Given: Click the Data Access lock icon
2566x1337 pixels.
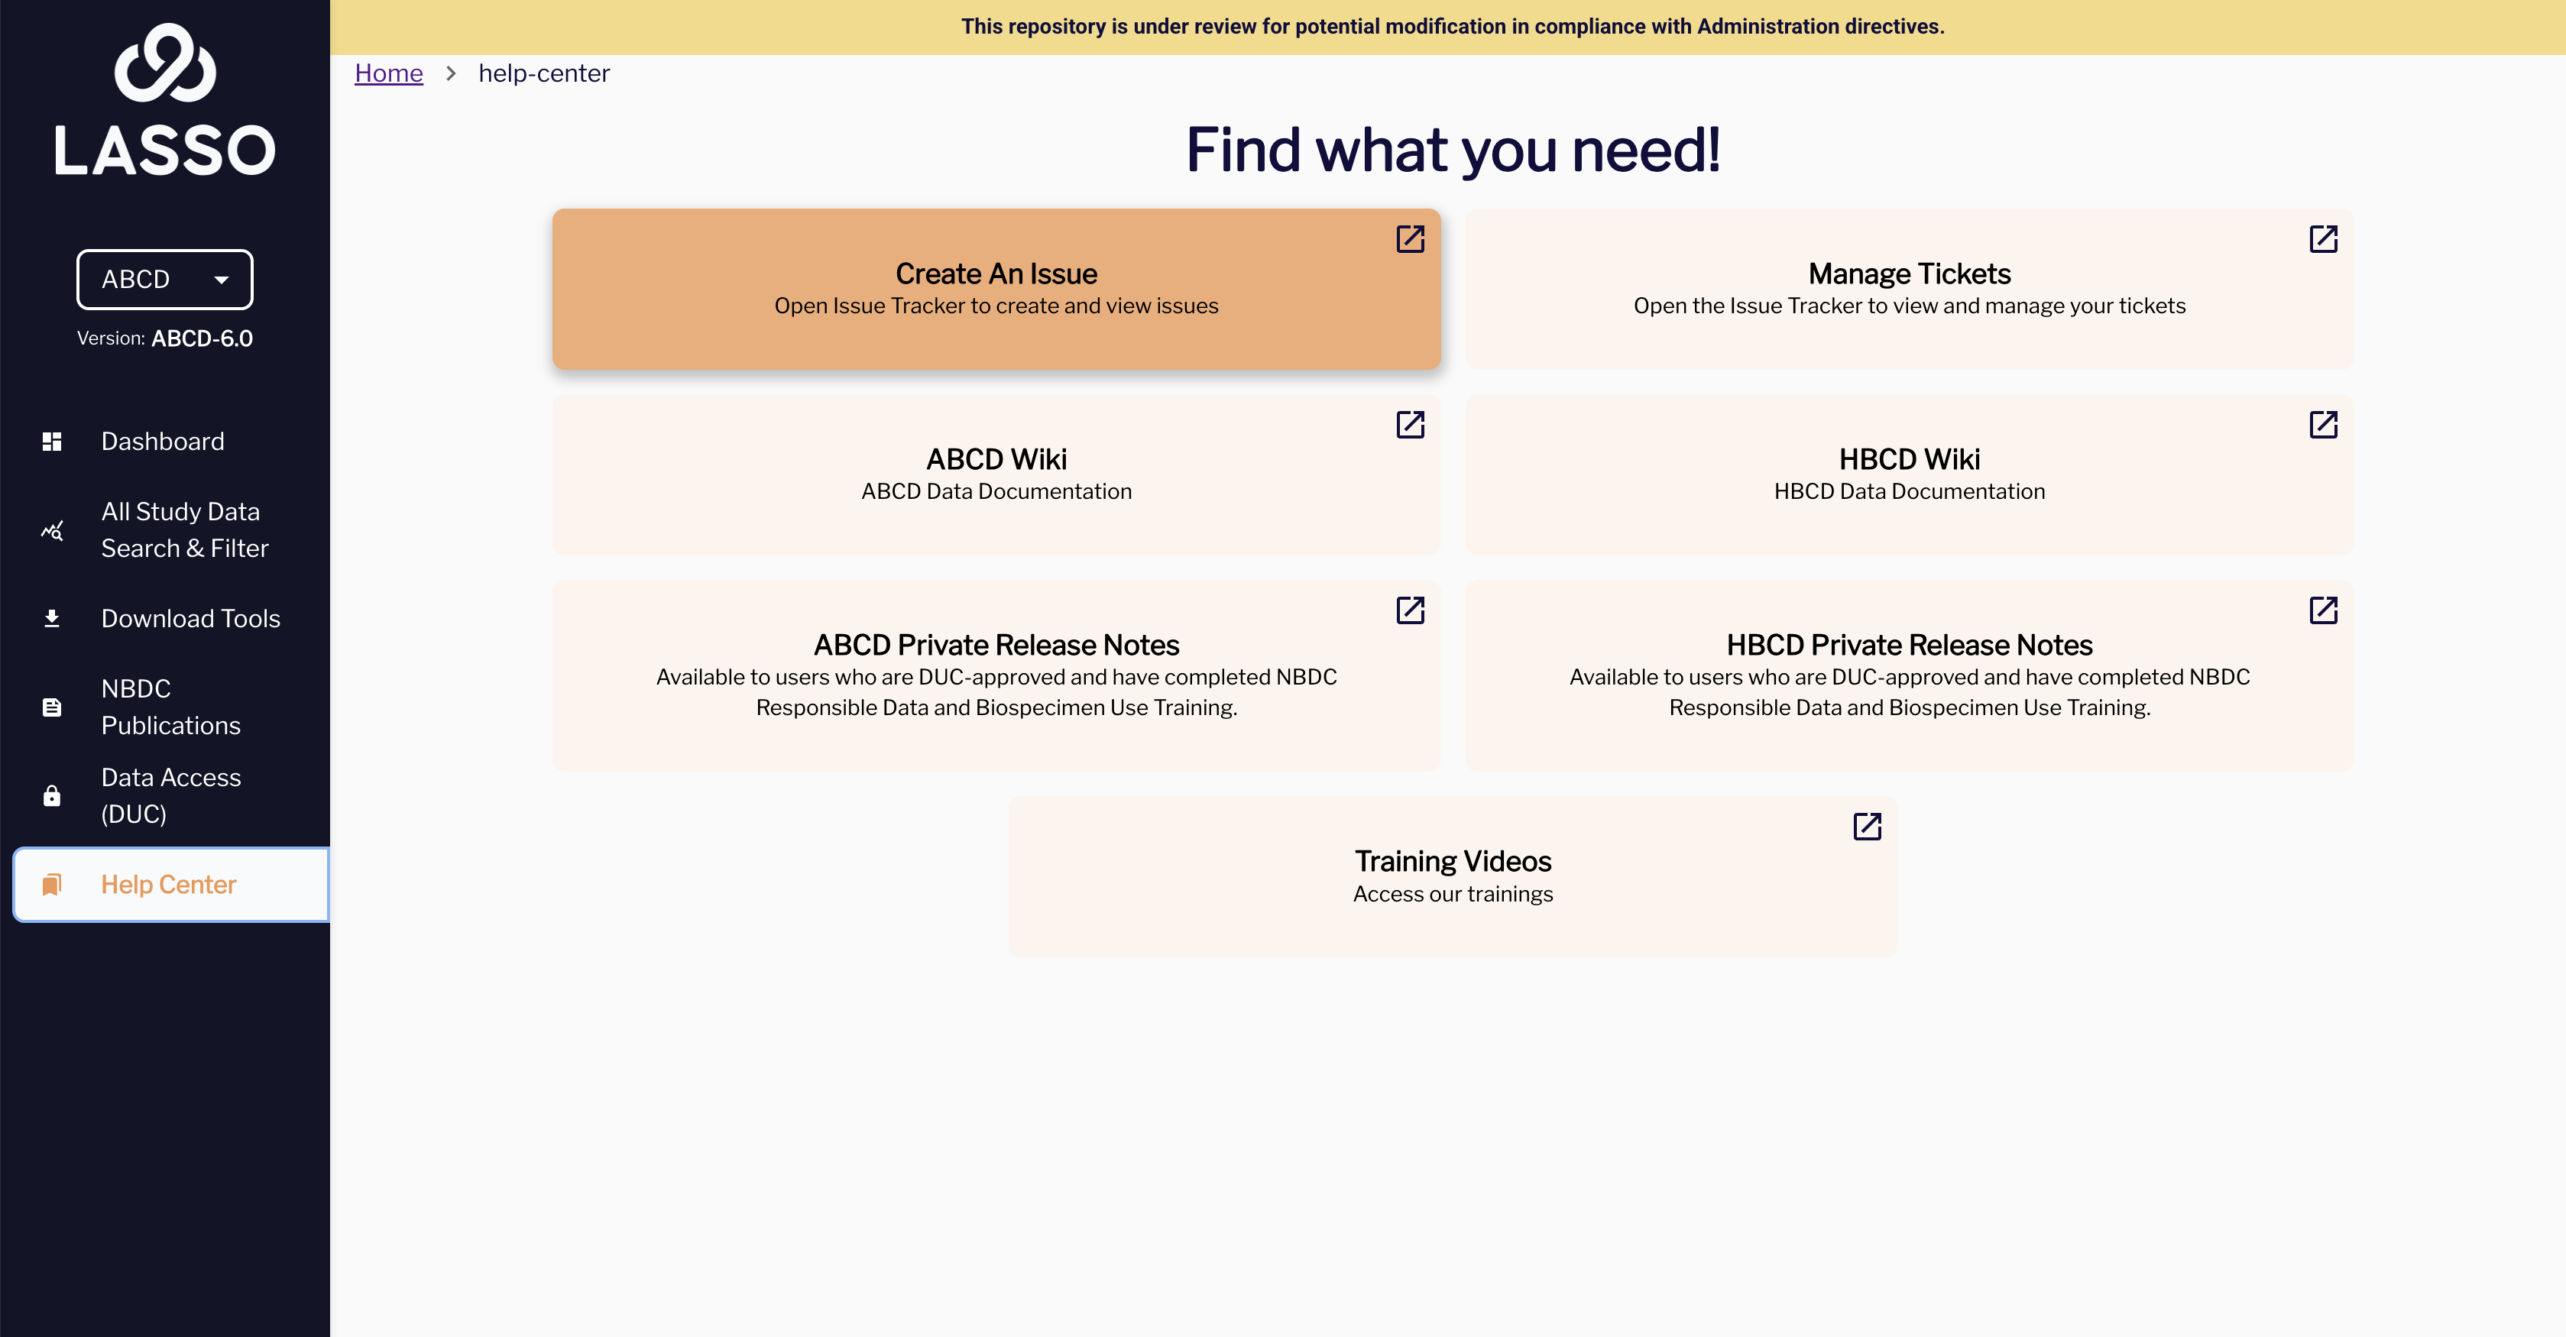Looking at the screenshot, I should [x=52, y=796].
